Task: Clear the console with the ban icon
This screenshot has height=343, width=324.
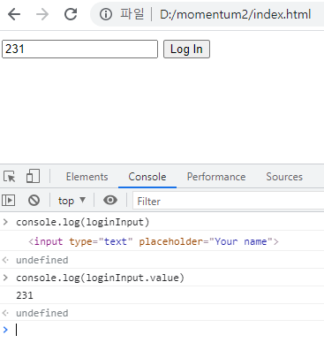Action: point(34,201)
